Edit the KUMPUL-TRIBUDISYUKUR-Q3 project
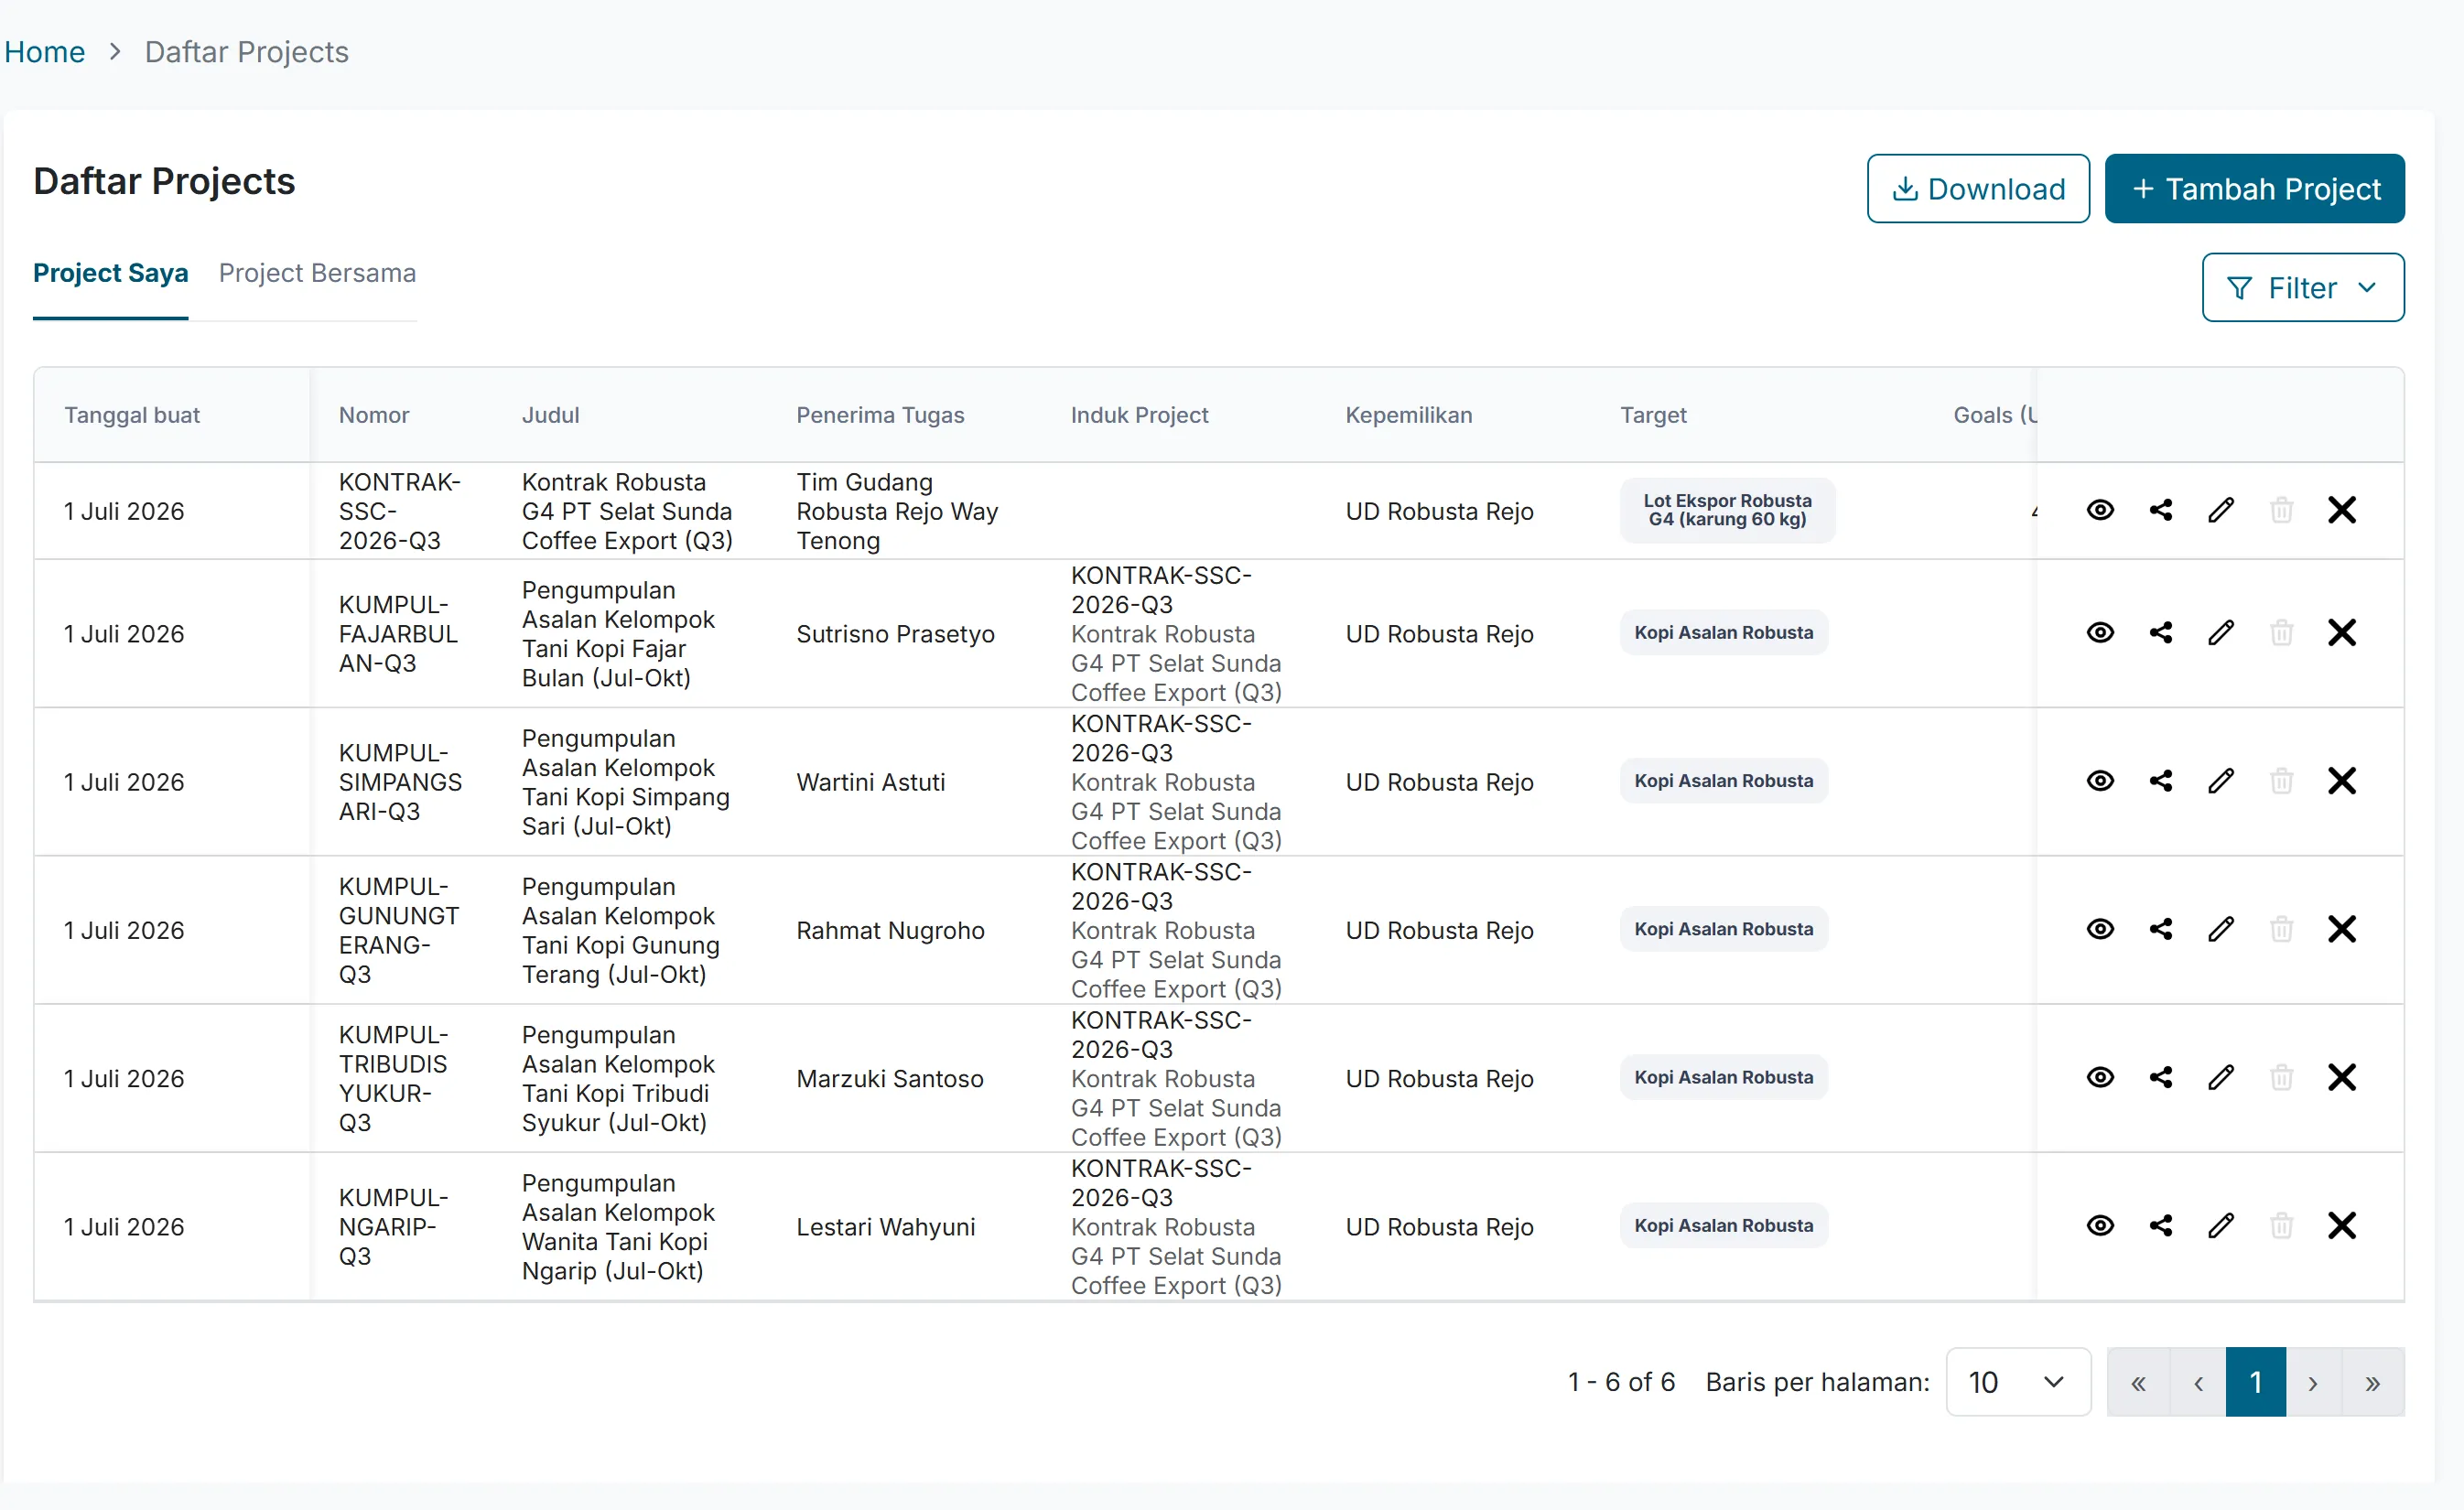The width and height of the screenshot is (2464, 1510). point(2221,1077)
